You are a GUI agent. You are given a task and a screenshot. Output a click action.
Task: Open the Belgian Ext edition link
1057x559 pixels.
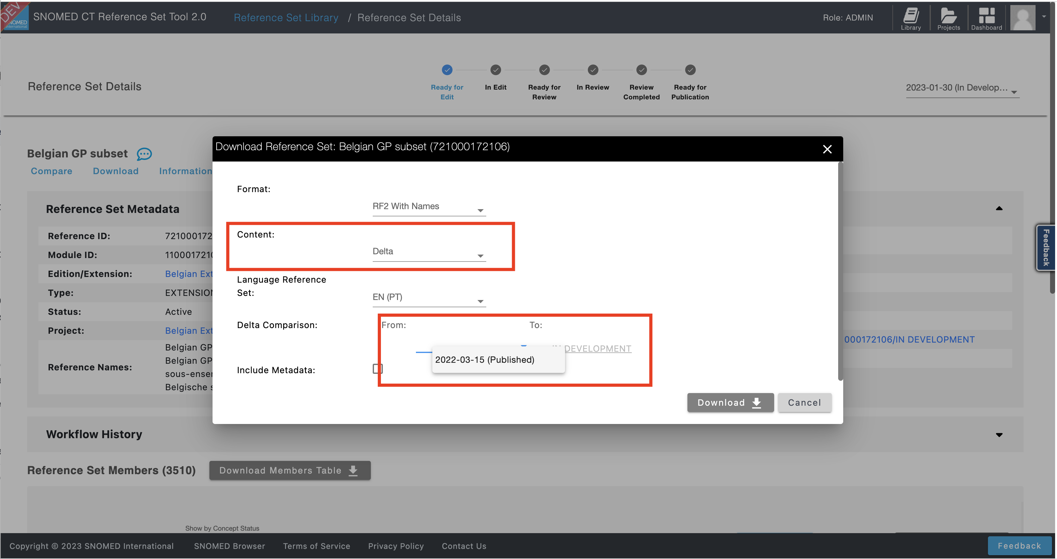pyautogui.click(x=189, y=274)
